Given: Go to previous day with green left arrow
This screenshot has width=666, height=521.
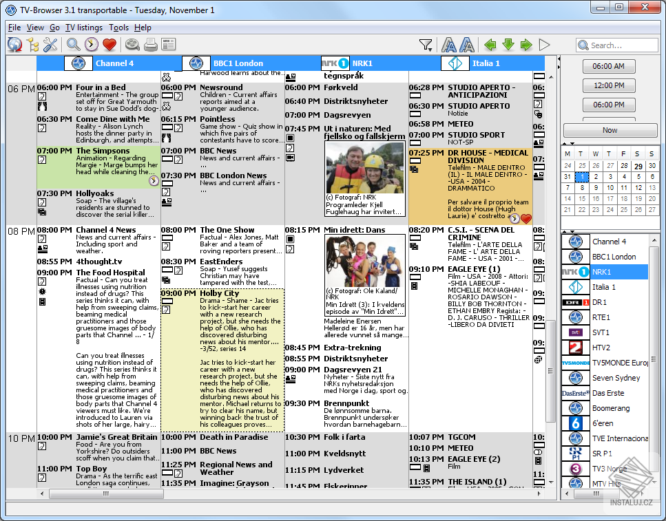Looking at the screenshot, I should (489, 44).
